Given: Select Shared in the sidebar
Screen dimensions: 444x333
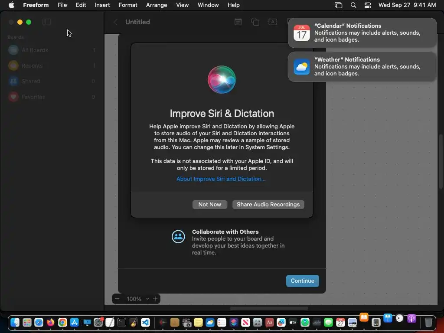Looking at the screenshot, I should pos(52,81).
